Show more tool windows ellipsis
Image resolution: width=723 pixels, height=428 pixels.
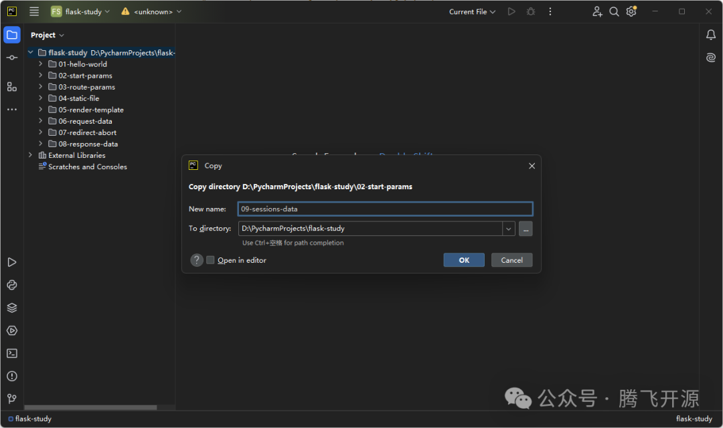point(12,110)
